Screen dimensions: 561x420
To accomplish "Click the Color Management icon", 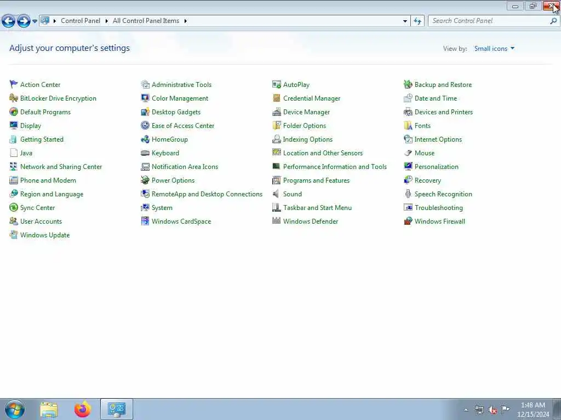I will (x=145, y=98).
